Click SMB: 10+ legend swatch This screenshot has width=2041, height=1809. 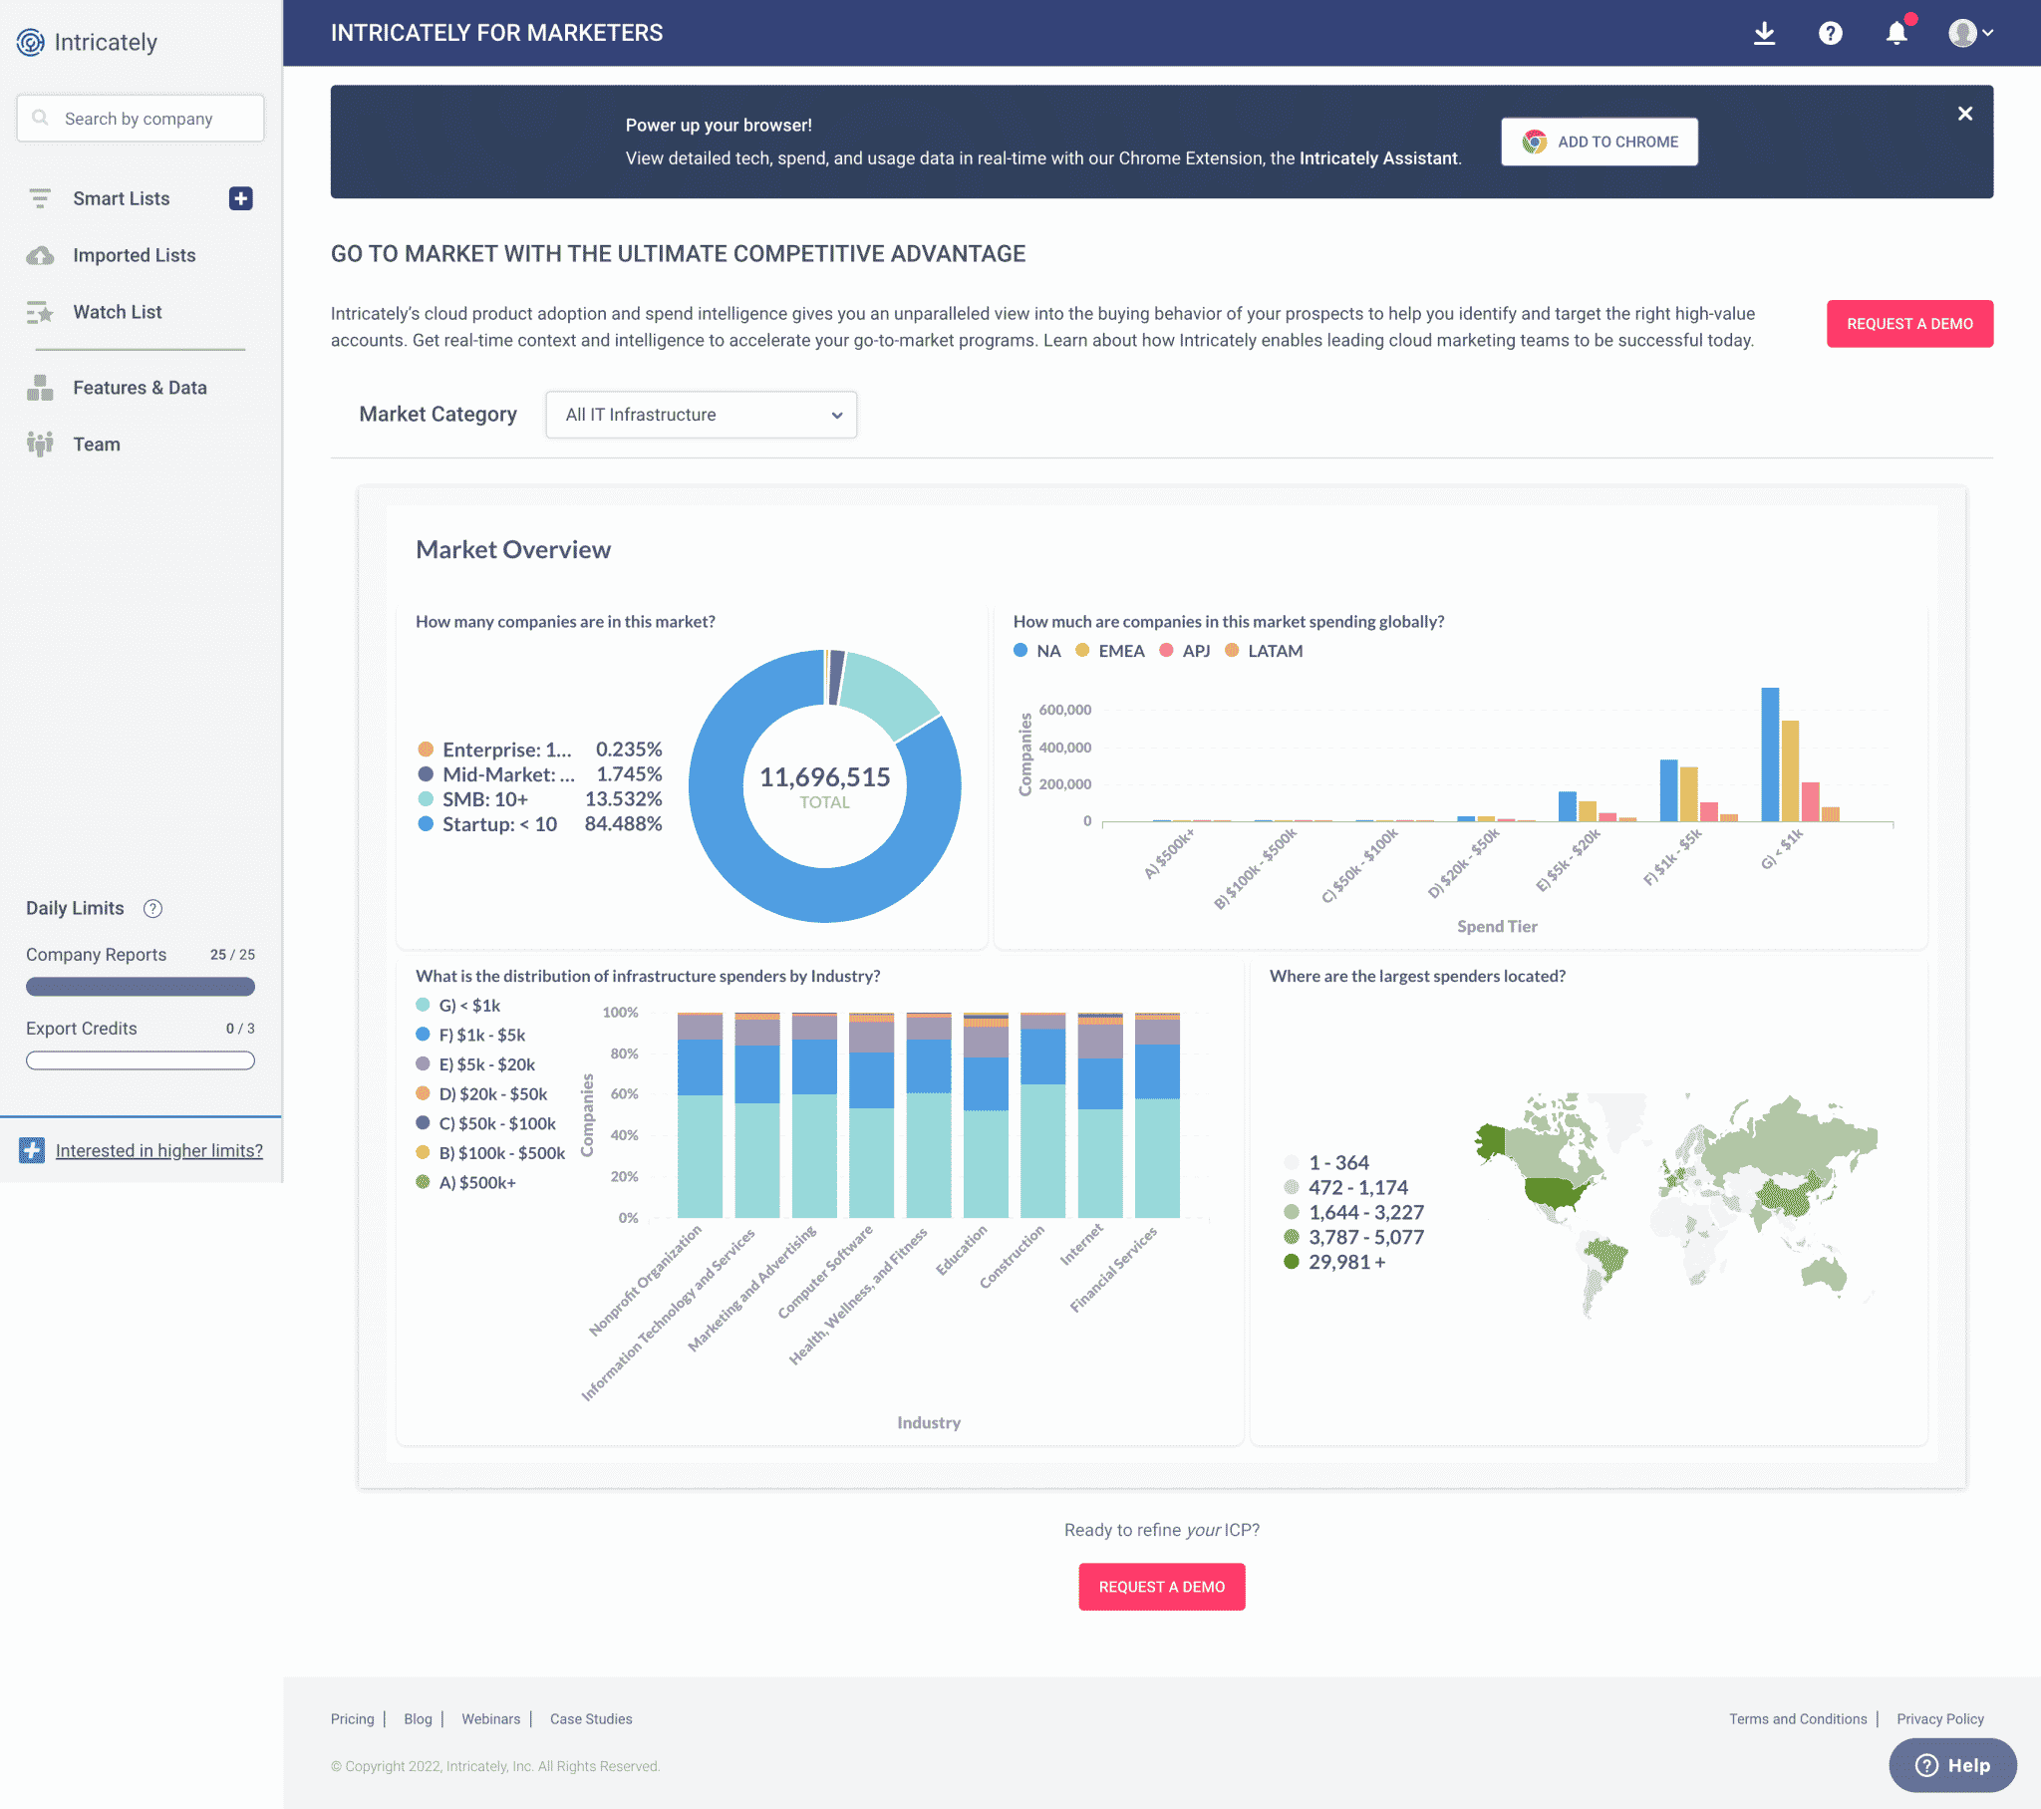[x=426, y=799]
